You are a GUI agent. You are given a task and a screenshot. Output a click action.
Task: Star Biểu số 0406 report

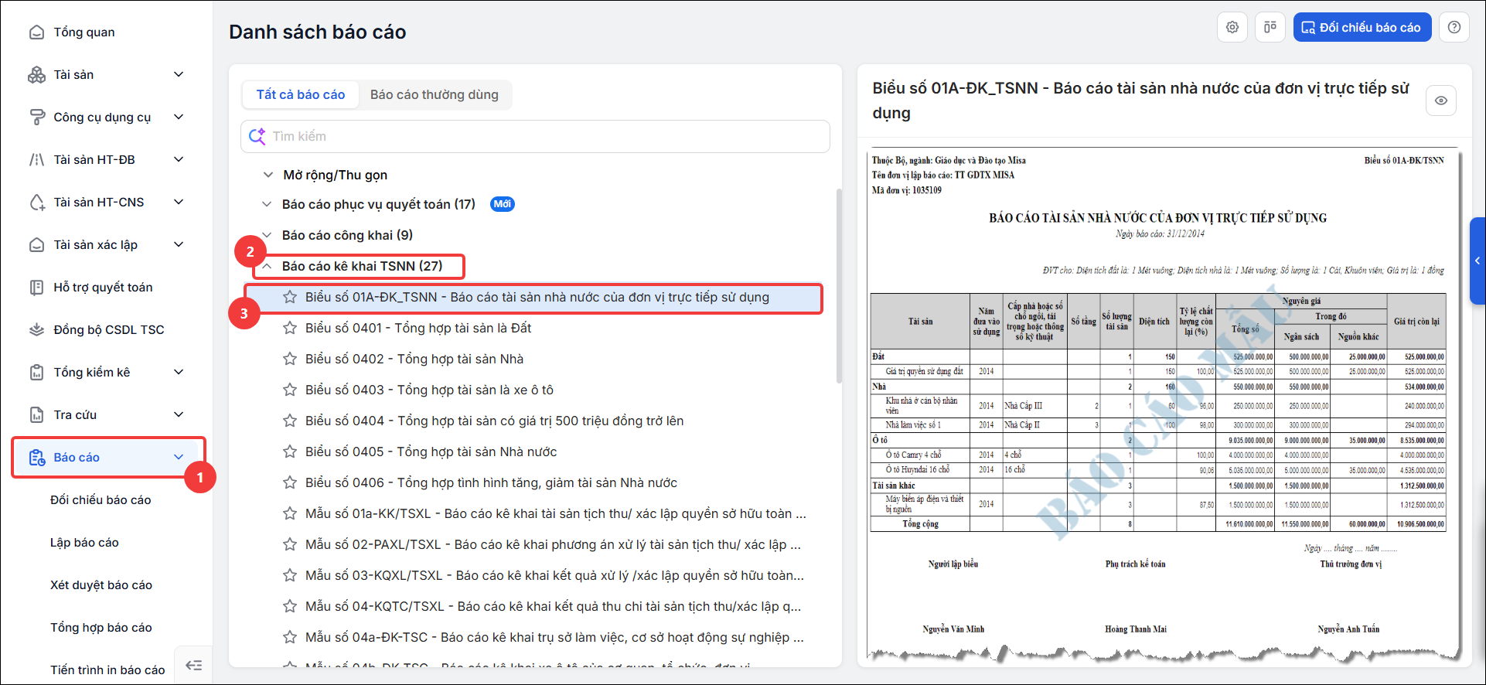pos(290,482)
